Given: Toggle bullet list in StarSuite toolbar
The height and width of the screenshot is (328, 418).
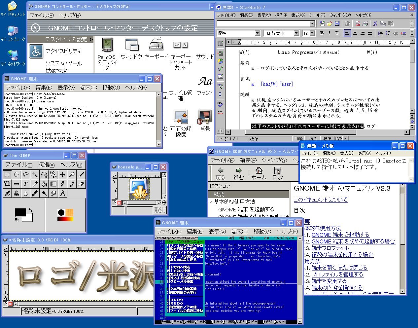Looking at the screenshot, I should click(x=388, y=33).
